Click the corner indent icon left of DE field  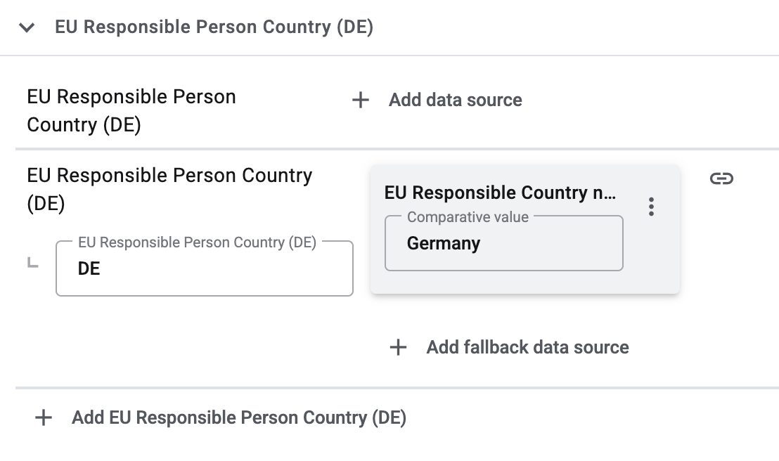point(32,263)
